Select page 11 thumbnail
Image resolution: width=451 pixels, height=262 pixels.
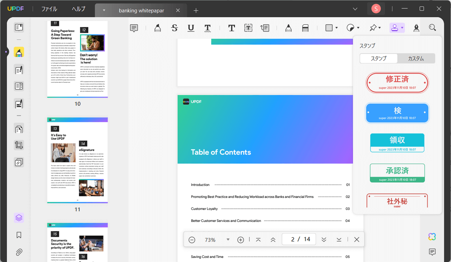click(x=77, y=160)
